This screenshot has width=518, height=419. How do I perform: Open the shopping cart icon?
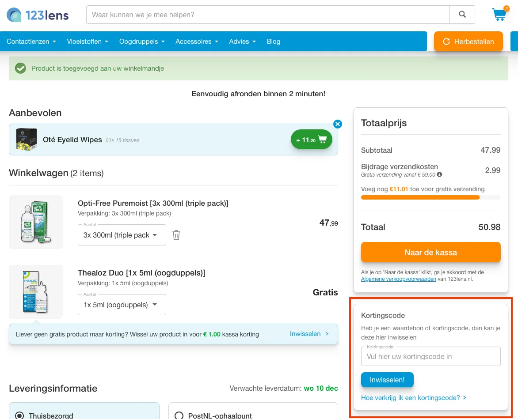(x=499, y=14)
